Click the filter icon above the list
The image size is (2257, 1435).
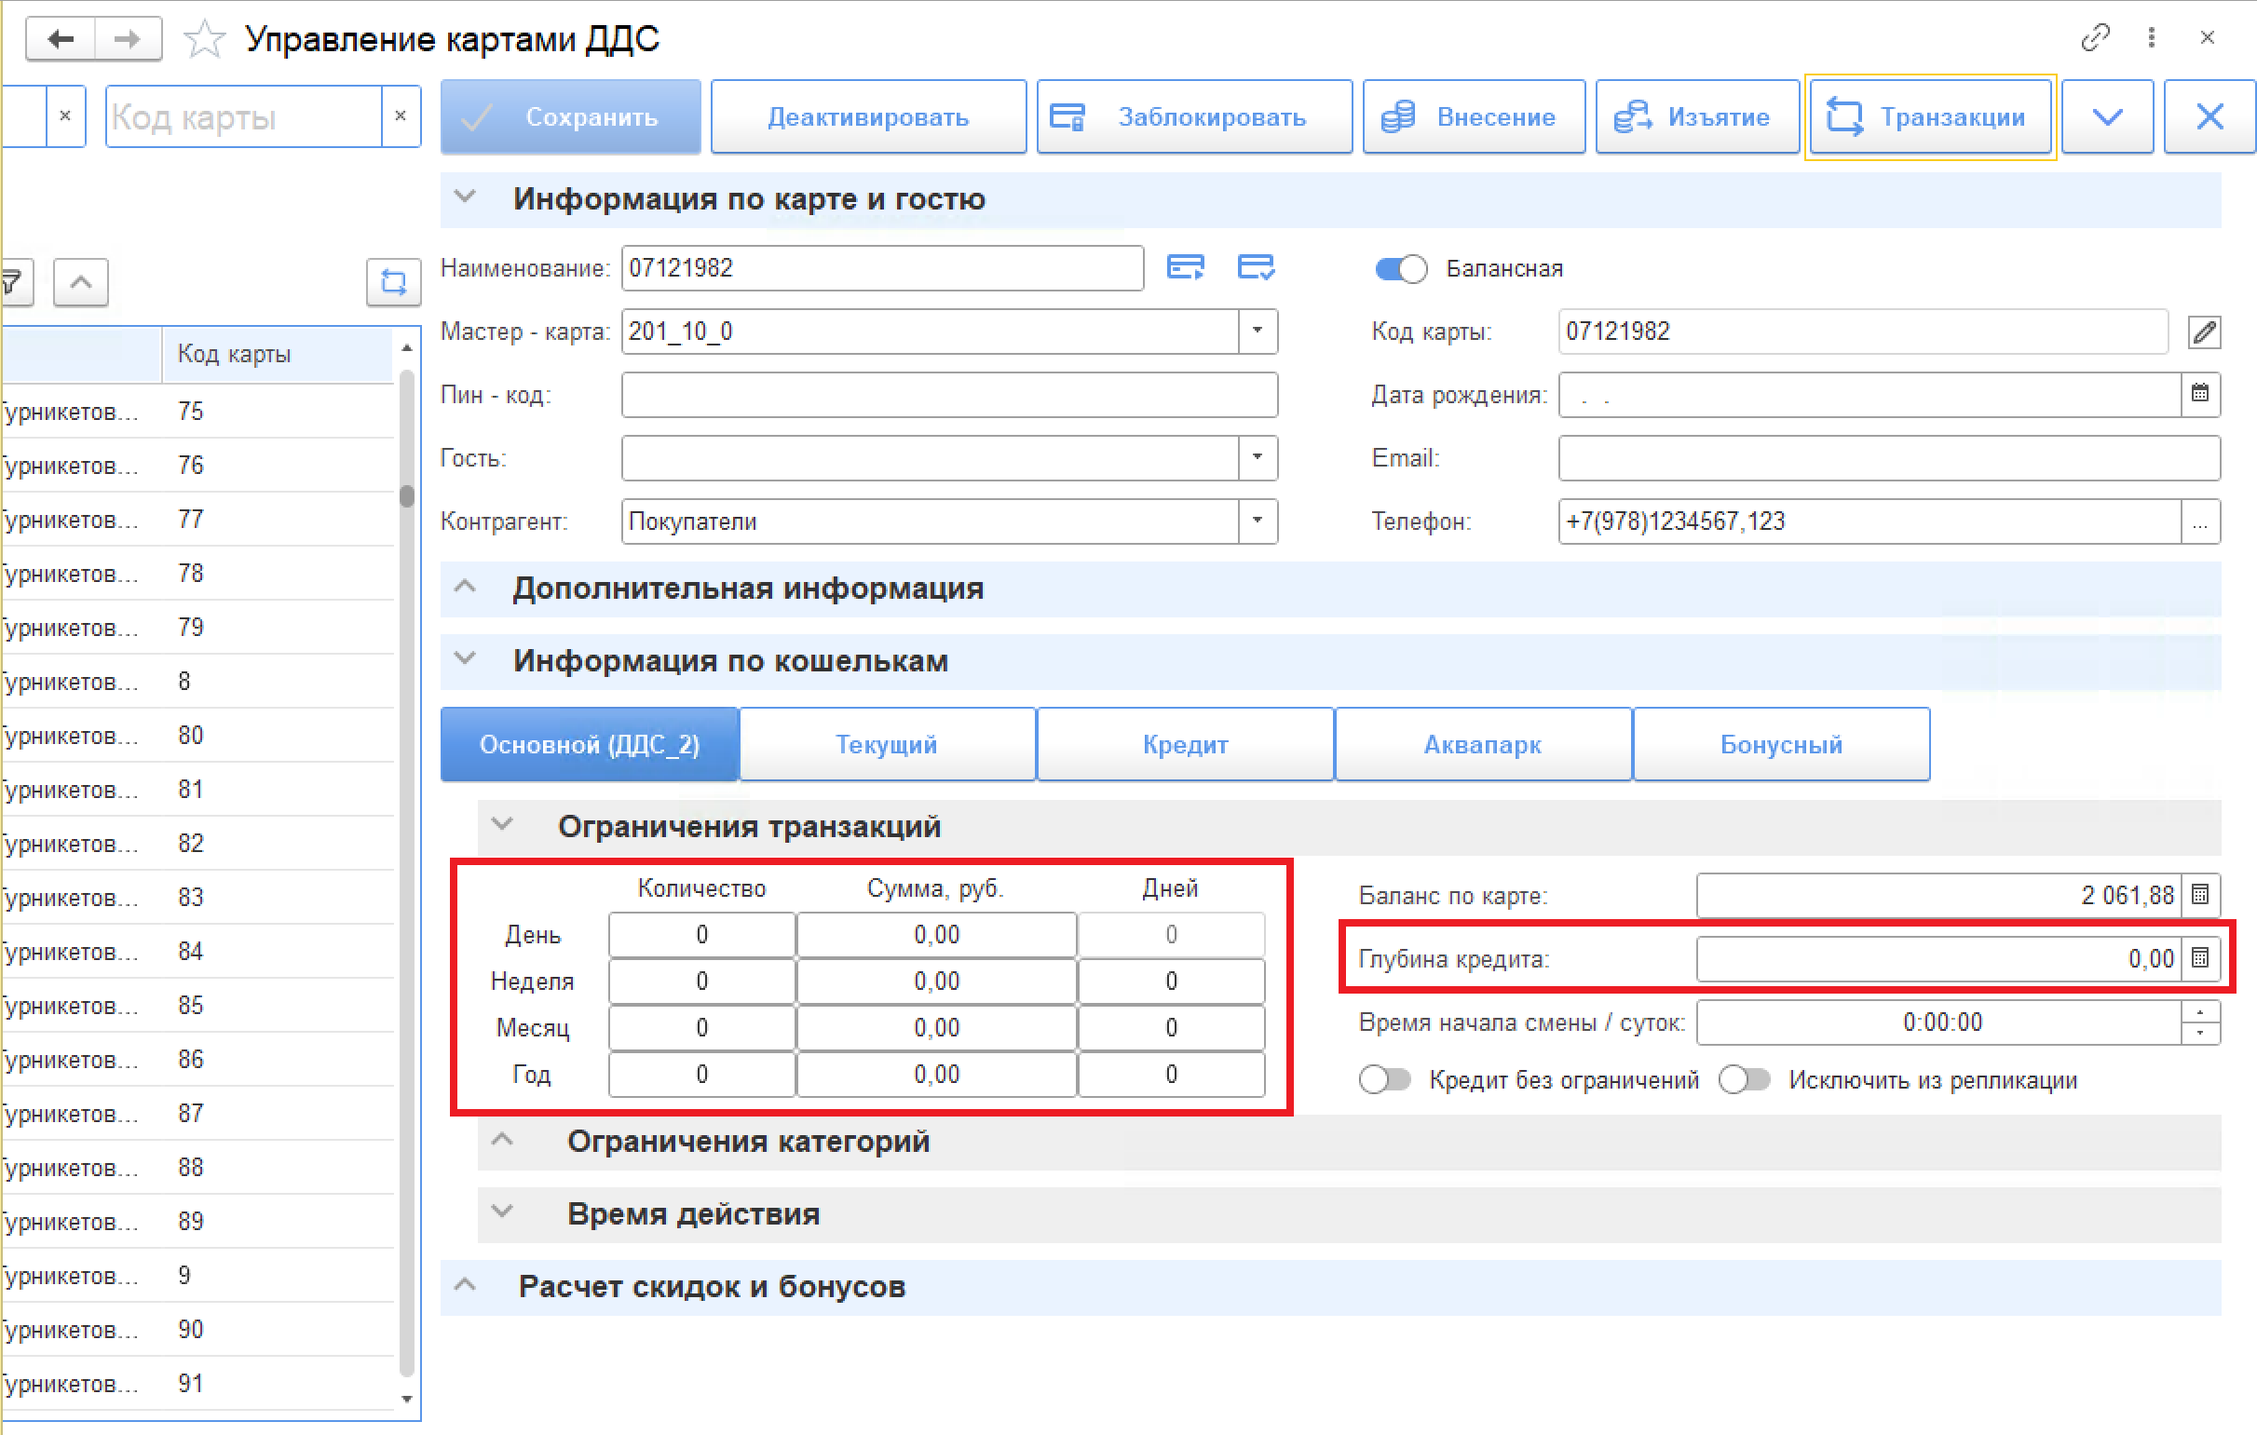(x=13, y=281)
